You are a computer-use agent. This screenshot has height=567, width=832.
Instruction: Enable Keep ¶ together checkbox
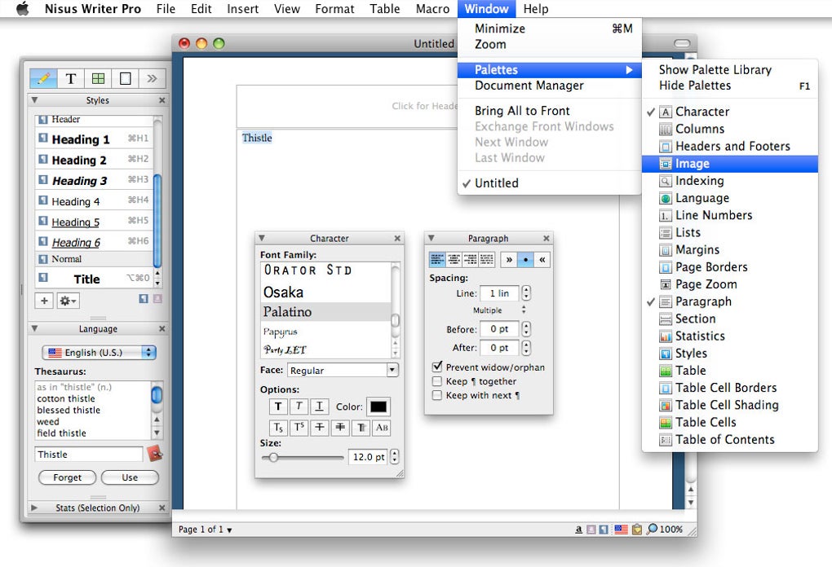point(437,381)
